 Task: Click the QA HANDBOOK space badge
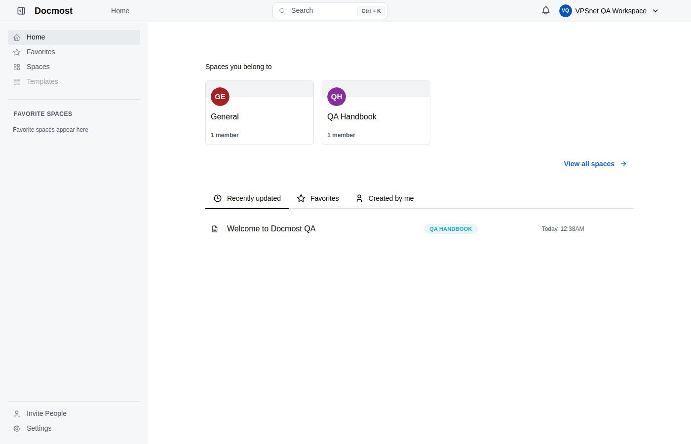click(451, 229)
